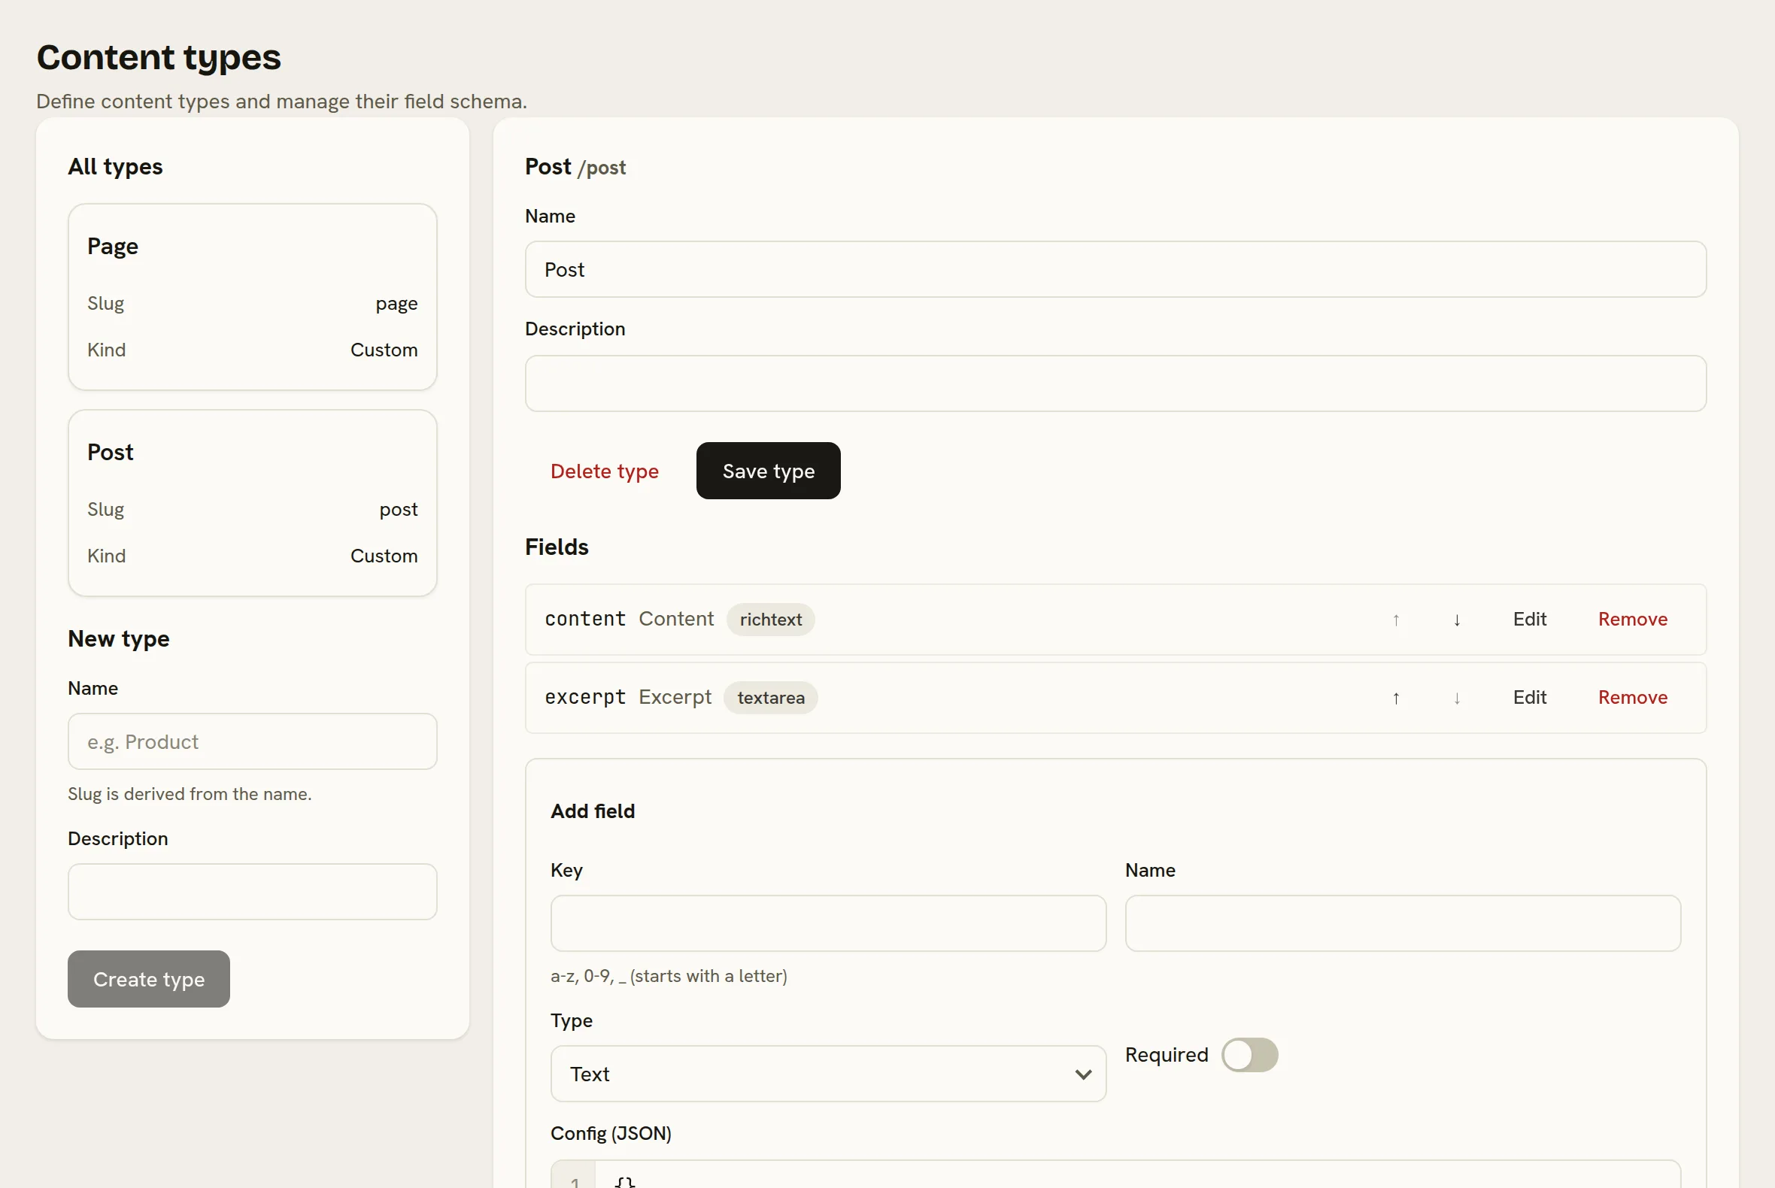Click the textarea type badge

click(771, 698)
